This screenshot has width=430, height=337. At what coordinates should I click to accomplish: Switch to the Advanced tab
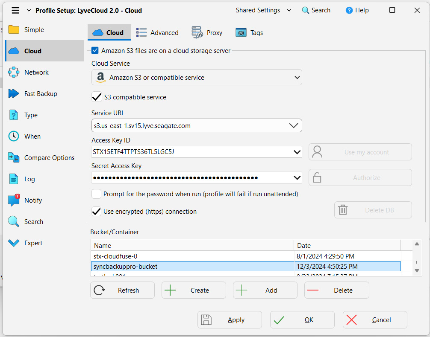pos(157,32)
